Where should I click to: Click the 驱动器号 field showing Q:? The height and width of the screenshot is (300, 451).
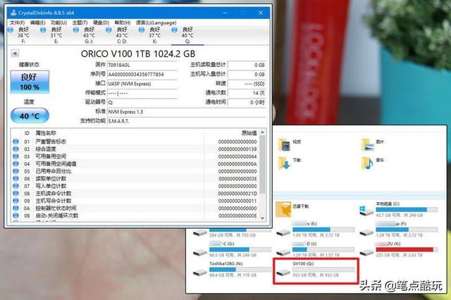(142, 102)
